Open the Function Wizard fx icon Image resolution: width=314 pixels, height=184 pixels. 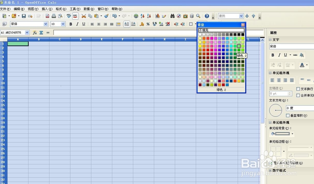click(35, 32)
